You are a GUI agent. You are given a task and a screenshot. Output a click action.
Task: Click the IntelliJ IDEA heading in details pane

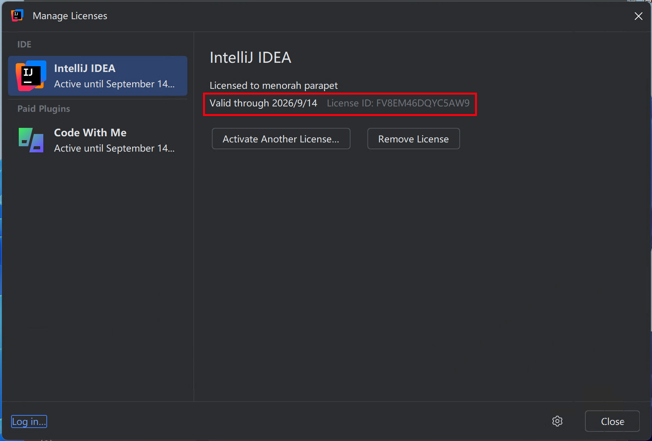pyautogui.click(x=251, y=57)
